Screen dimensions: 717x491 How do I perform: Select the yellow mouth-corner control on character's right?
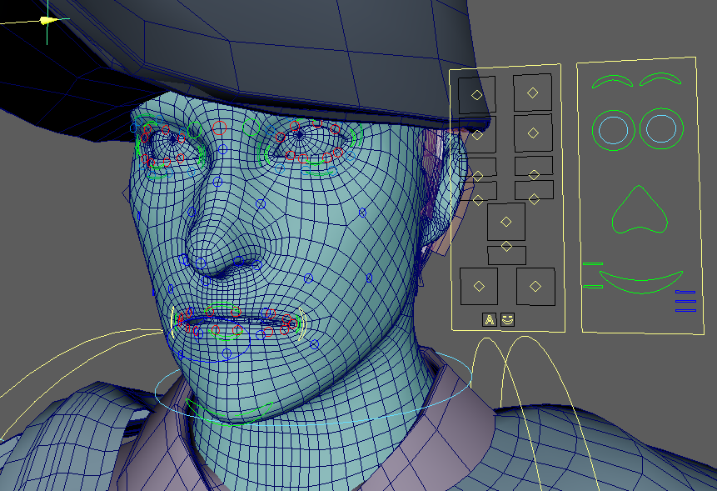(x=173, y=321)
